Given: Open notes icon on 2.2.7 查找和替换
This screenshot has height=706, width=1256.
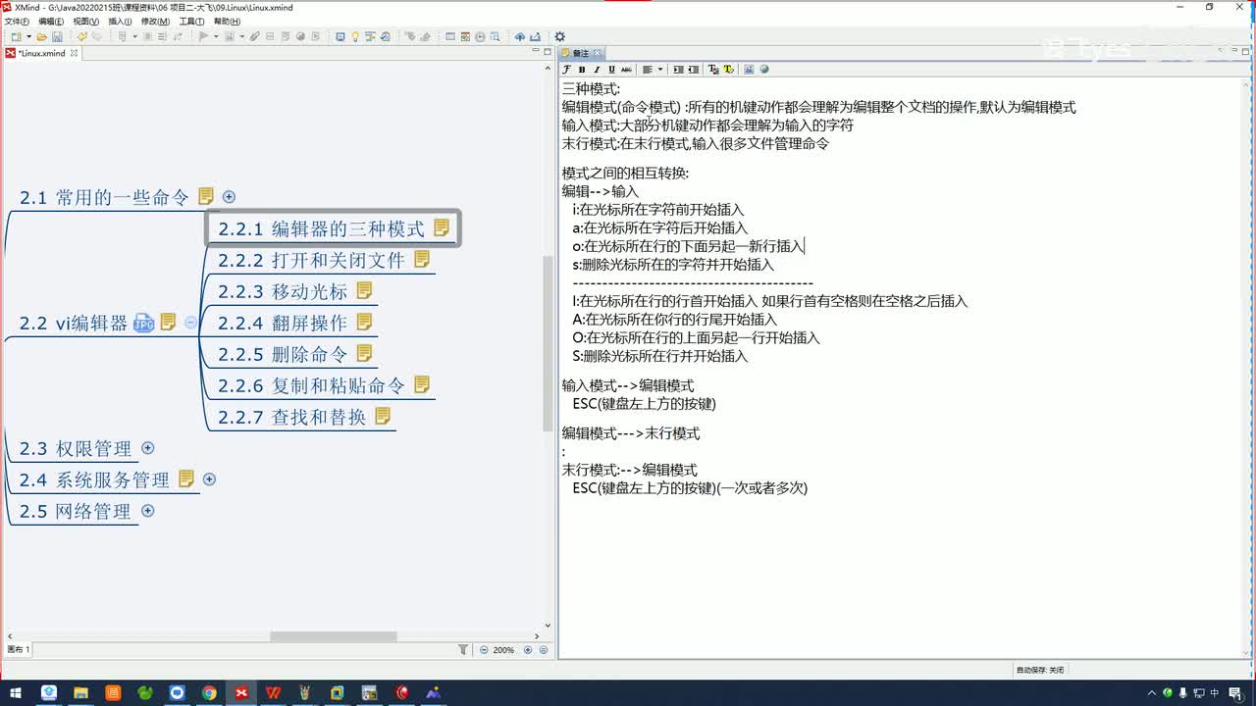Looking at the screenshot, I should pos(383,416).
